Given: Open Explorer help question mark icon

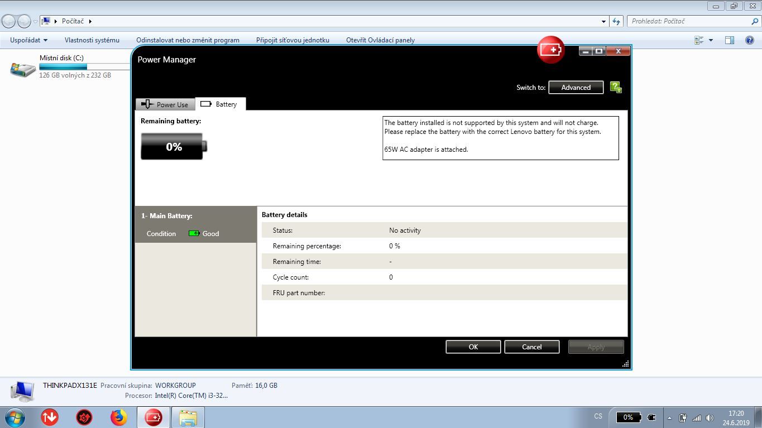Looking at the screenshot, I should pos(750,40).
